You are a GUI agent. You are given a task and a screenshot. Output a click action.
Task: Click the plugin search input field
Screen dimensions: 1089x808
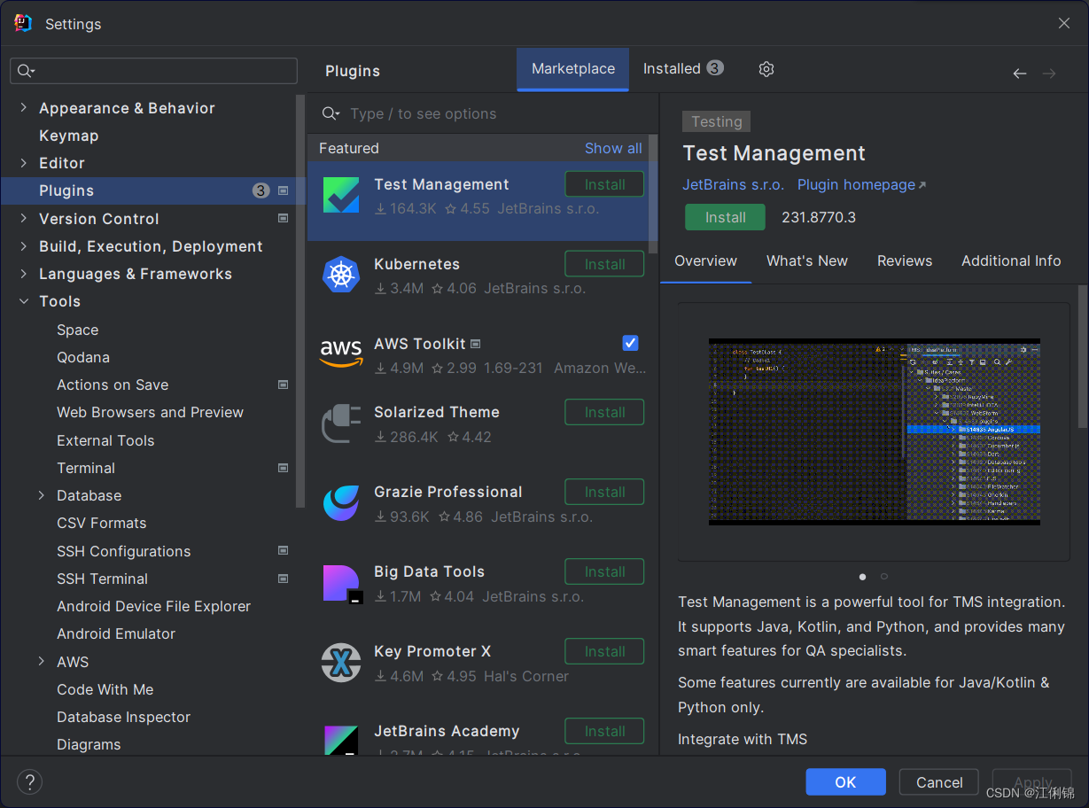point(483,113)
